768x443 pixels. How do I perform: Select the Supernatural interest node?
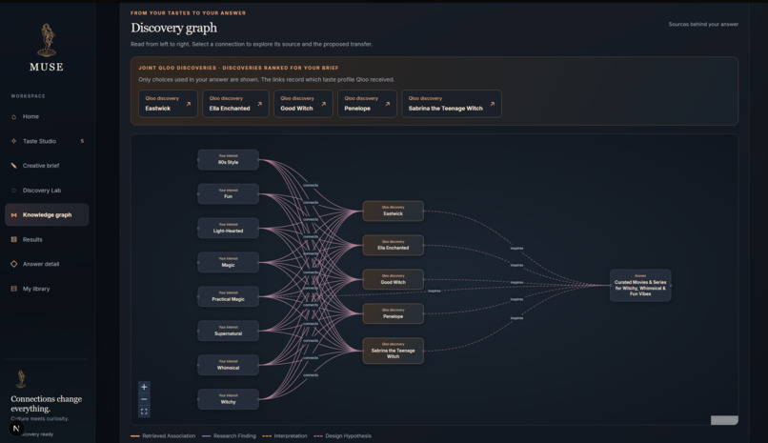[229, 331]
